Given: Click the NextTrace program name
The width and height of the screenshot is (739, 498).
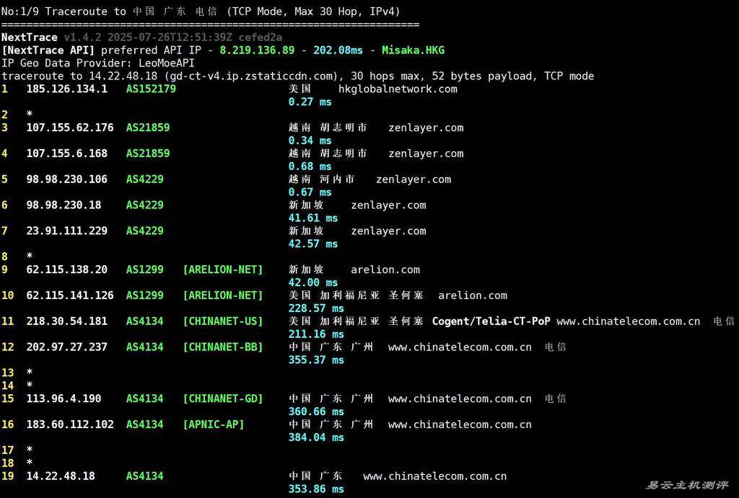Looking at the screenshot, I should [x=29, y=37].
